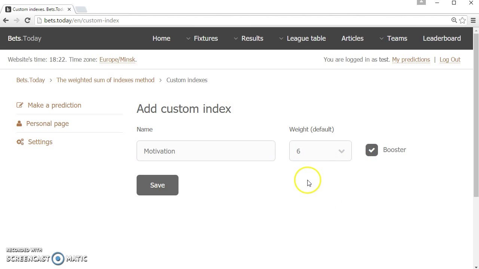Open the zoom magnifier icon in address bar
479x269 pixels.
coord(454,21)
